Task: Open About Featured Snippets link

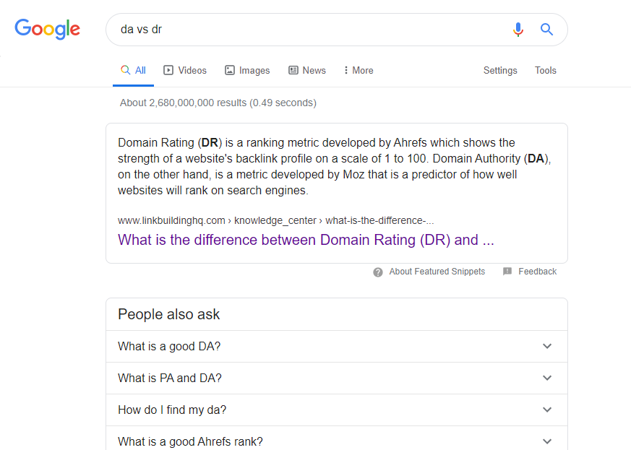Action: coord(437,272)
